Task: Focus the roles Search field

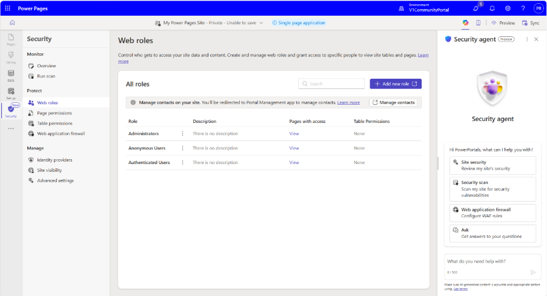Action: tap(331, 84)
